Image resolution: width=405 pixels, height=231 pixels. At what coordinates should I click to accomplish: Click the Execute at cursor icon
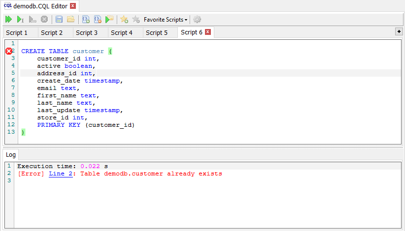[20, 20]
